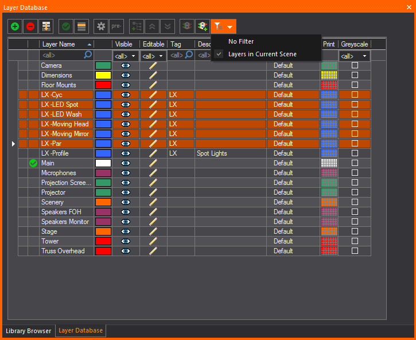The height and width of the screenshot is (340, 416).
Task: Click the double chevron down icon
Action: [x=167, y=26]
